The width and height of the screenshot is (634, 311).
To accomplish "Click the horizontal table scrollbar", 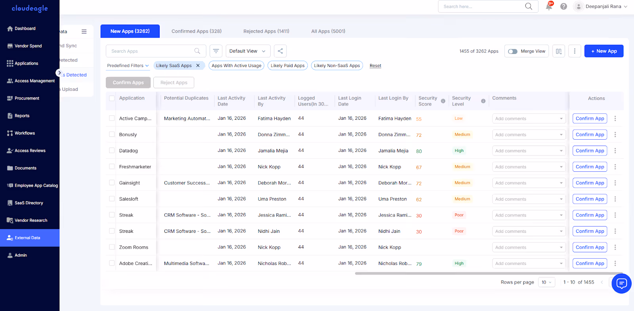I will (489, 273).
